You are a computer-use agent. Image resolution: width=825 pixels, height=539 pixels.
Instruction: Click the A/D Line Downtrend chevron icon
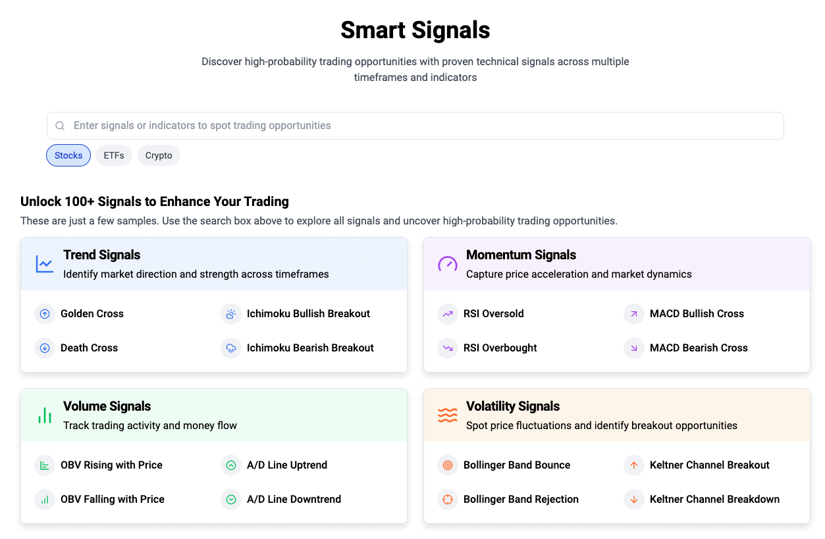click(x=231, y=500)
